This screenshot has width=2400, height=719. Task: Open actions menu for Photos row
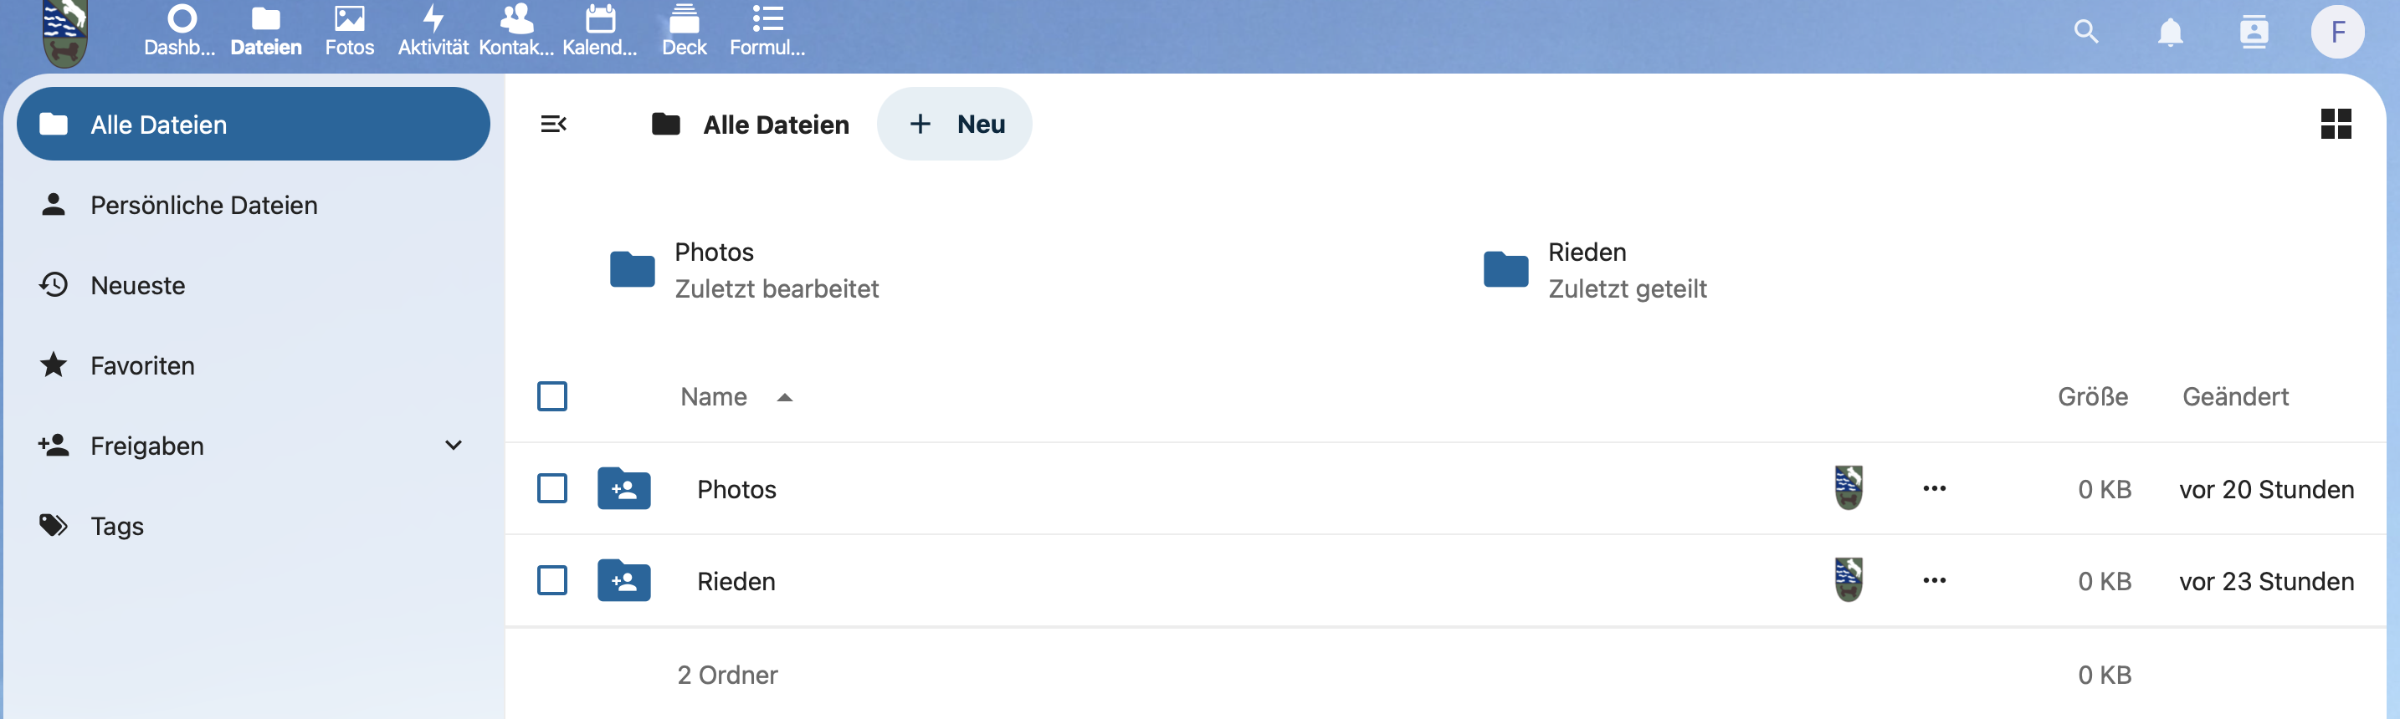pyautogui.click(x=1934, y=489)
